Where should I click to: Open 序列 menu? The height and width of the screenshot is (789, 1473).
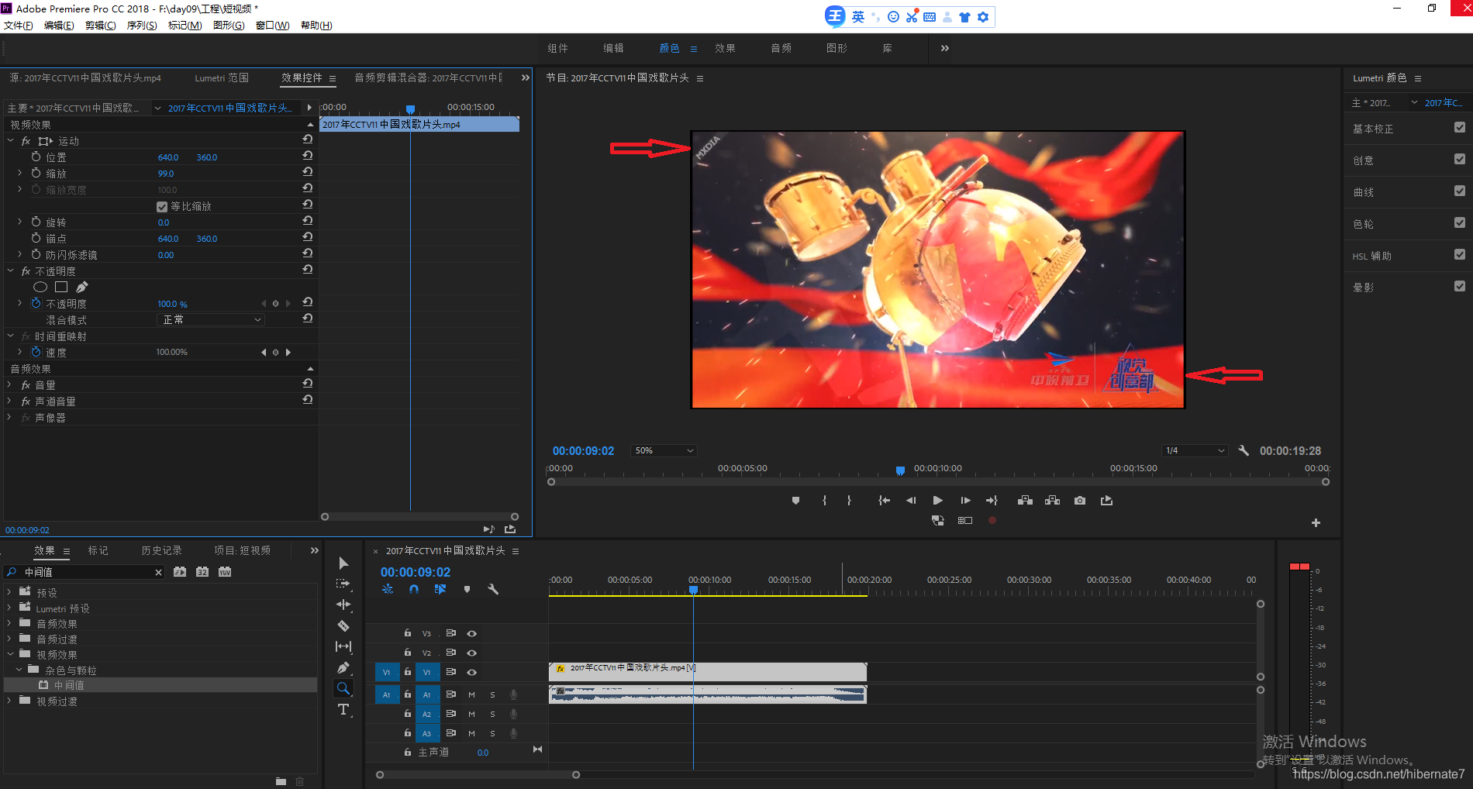pos(142,26)
